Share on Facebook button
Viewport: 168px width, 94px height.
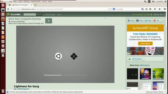coord(131,21)
